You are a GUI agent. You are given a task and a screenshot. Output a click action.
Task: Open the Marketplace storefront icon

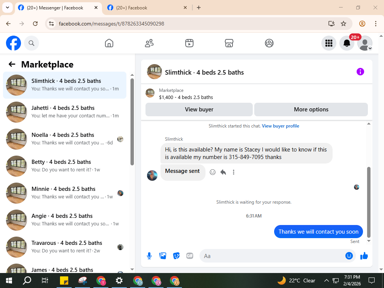pyautogui.click(x=229, y=43)
